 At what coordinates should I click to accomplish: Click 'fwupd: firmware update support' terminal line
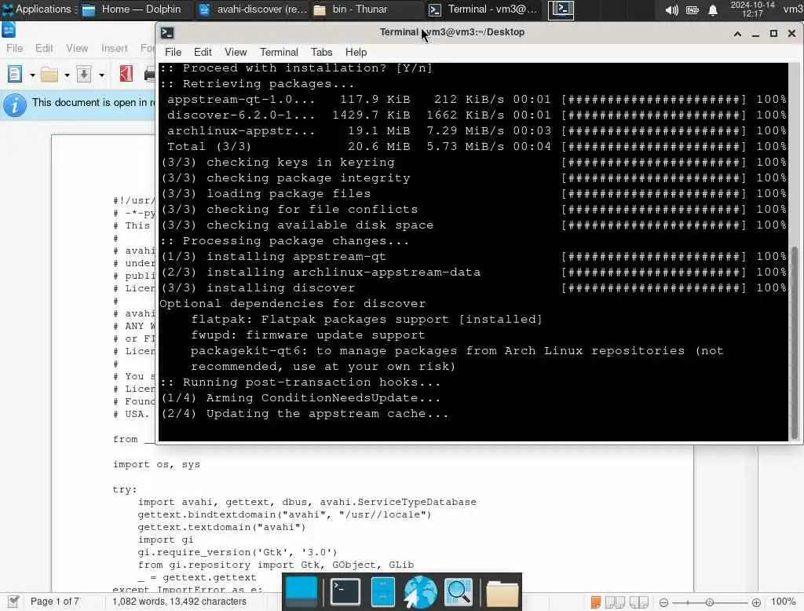pos(308,335)
